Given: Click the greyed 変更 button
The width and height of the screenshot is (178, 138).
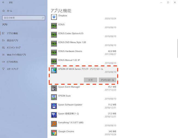Looking at the screenshot, I should pyautogui.click(x=90, y=80).
